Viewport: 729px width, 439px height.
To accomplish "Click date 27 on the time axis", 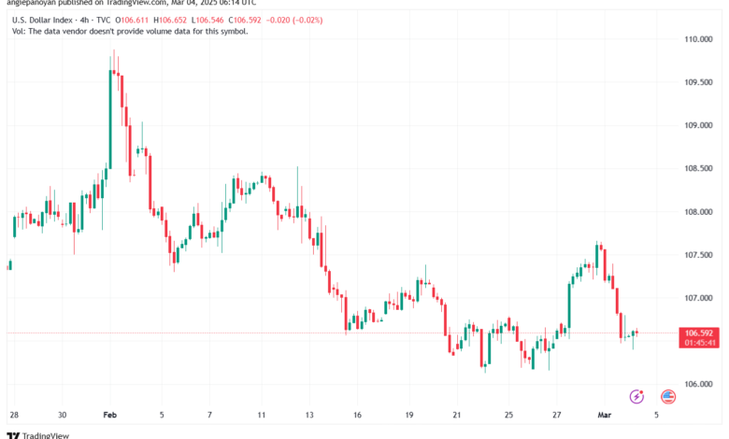I will (556, 415).
